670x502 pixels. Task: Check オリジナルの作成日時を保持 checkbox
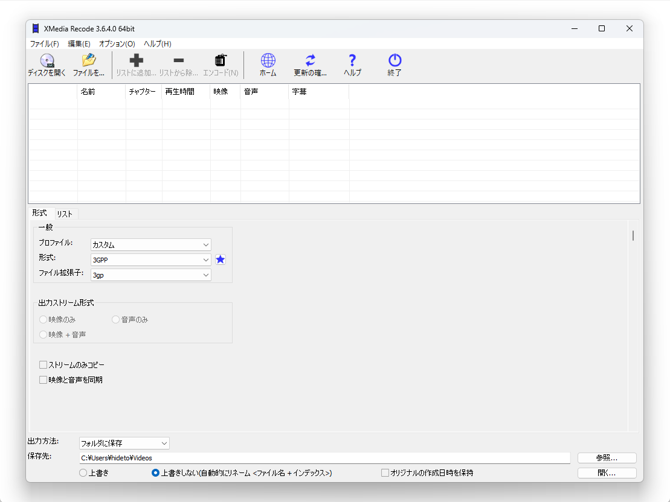coord(385,473)
